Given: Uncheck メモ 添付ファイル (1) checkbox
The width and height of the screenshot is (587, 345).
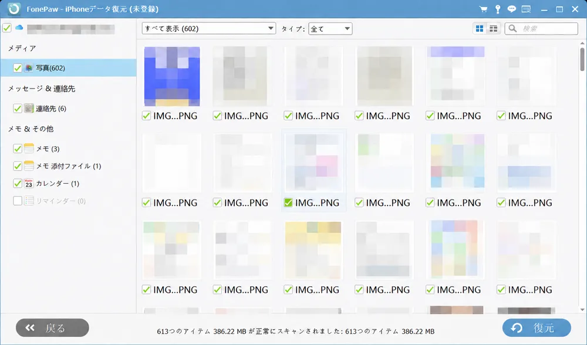Looking at the screenshot, I should pyautogui.click(x=17, y=166).
